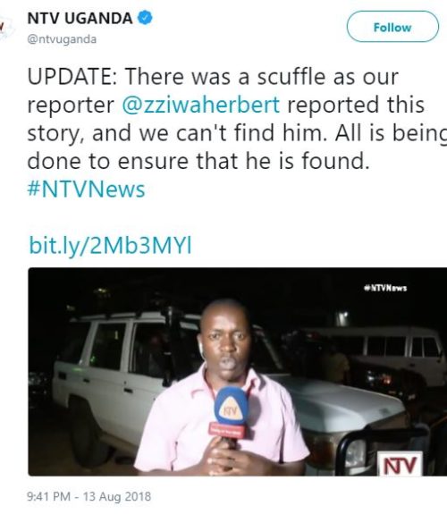Open the profile avatar beside NTV UGANDA

pos(6,27)
